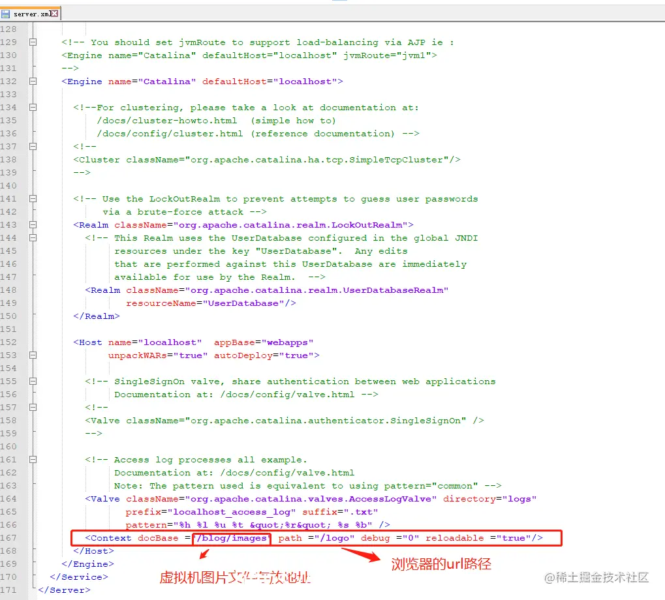
Task: Click the unpackWARs="true" attribute
Action: 158,355
